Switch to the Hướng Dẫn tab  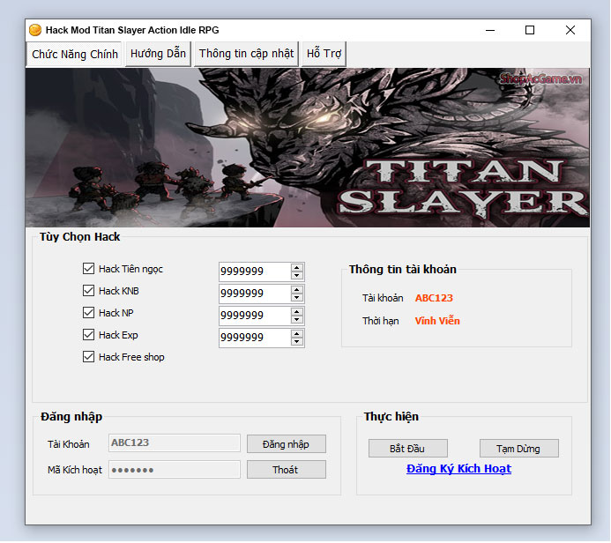coord(158,54)
